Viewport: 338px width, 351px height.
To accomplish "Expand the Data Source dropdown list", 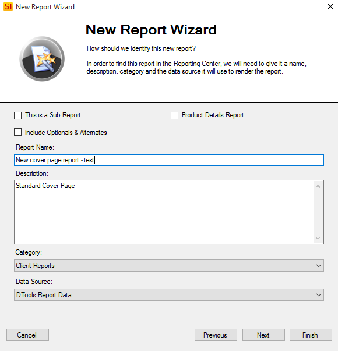I will tap(169, 294).
